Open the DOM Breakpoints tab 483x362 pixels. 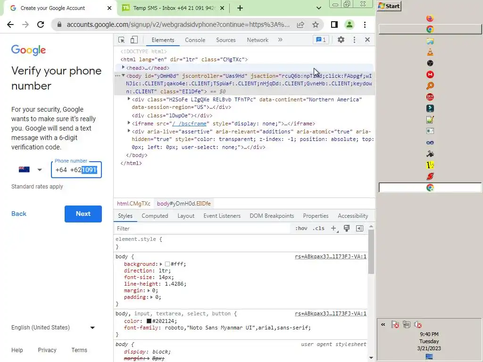272,216
